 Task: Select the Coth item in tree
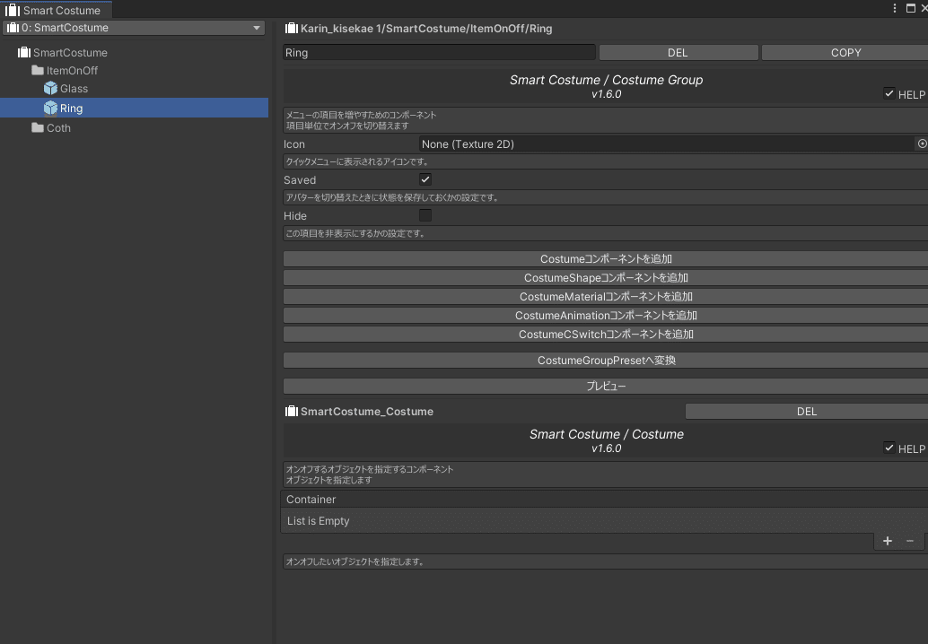(58, 128)
